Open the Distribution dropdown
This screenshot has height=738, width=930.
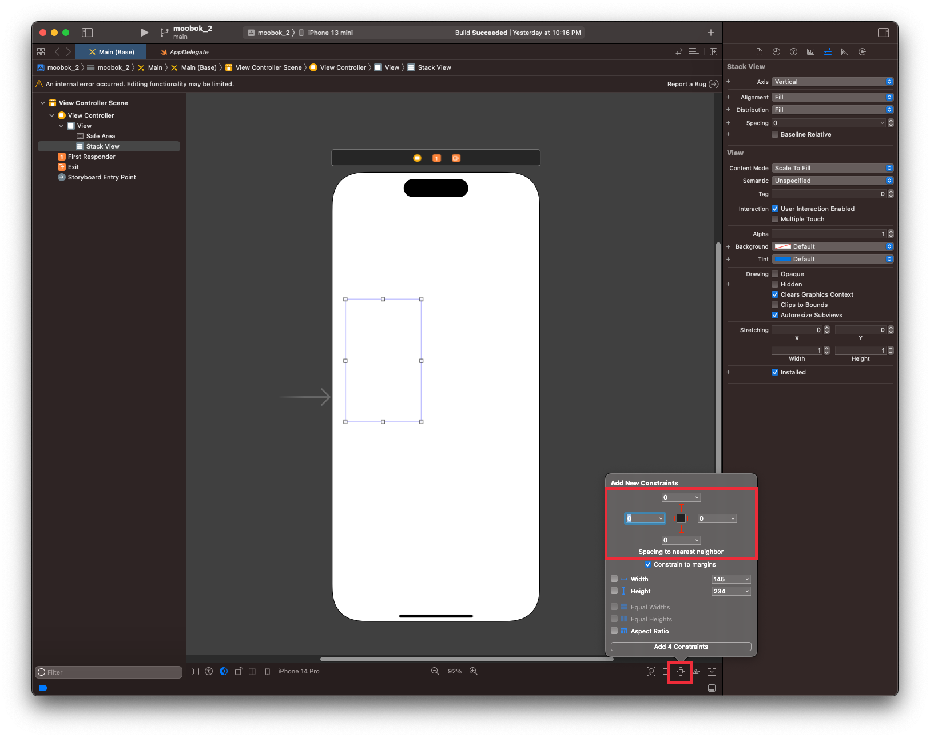tap(832, 110)
